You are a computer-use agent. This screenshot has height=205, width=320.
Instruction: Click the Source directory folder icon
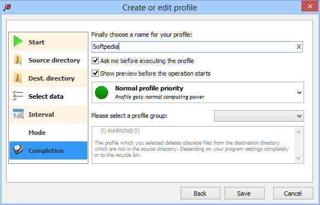click(x=18, y=60)
